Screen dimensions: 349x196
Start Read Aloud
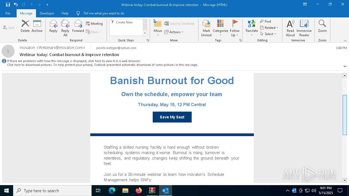(x=290, y=28)
